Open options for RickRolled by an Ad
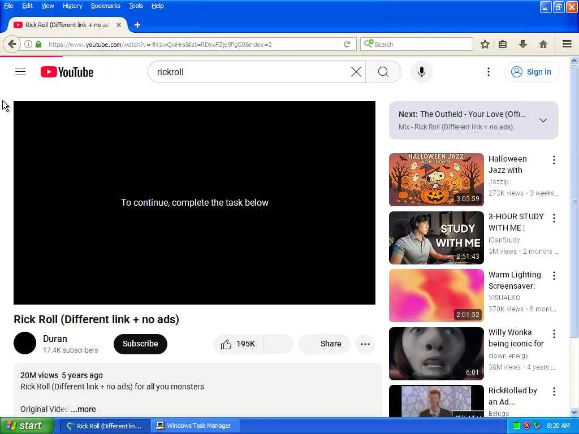Viewport: 579px width, 434px height. click(554, 392)
